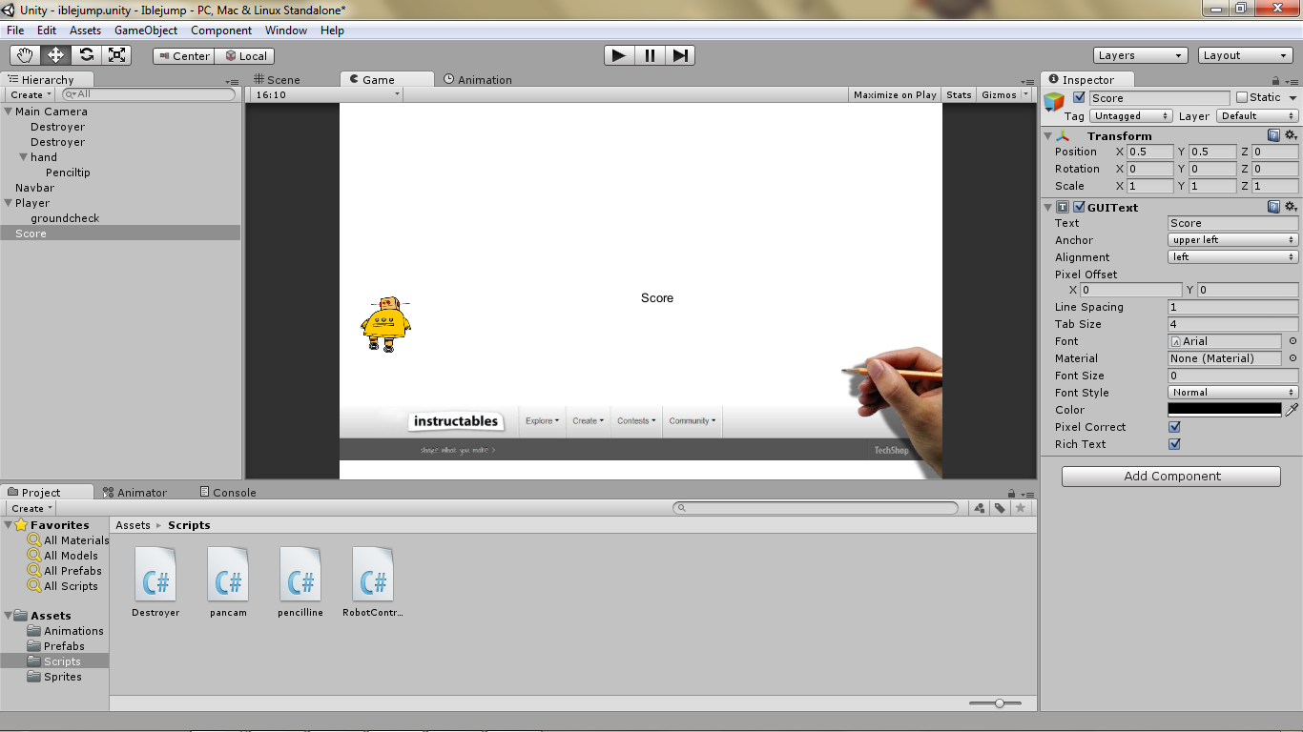Image resolution: width=1303 pixels, height=732 pixels.
Task: Toggle the Score object active checkbox
Action: [1079, 97]
